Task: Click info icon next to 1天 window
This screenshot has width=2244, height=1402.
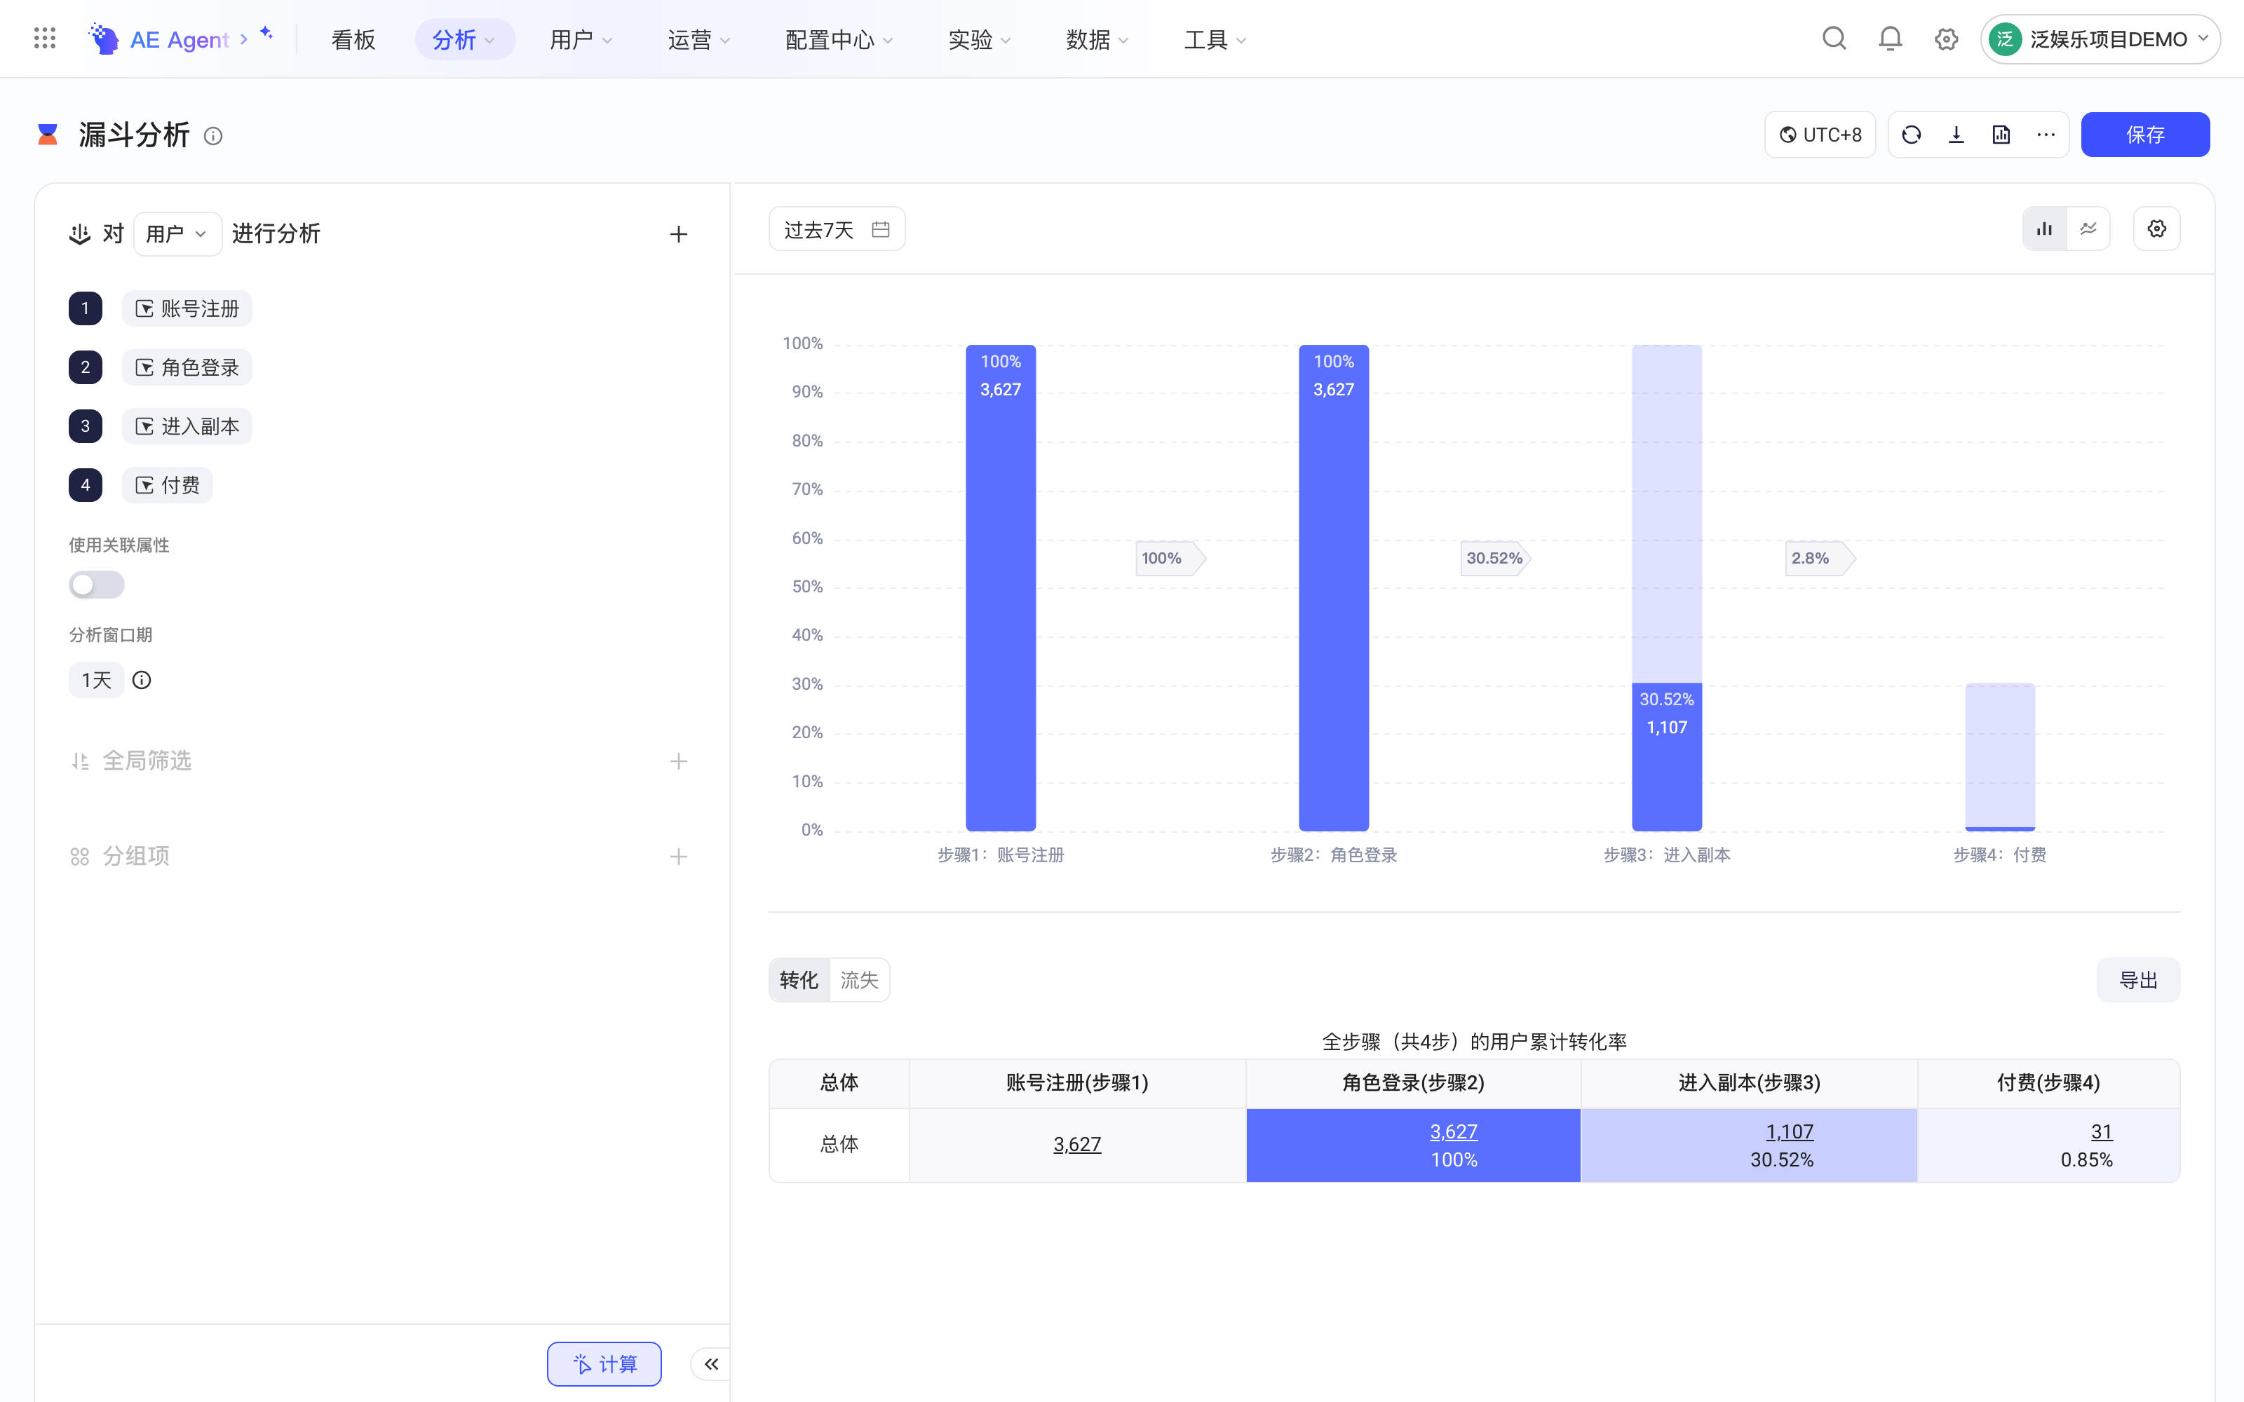Action: [142, 681]
